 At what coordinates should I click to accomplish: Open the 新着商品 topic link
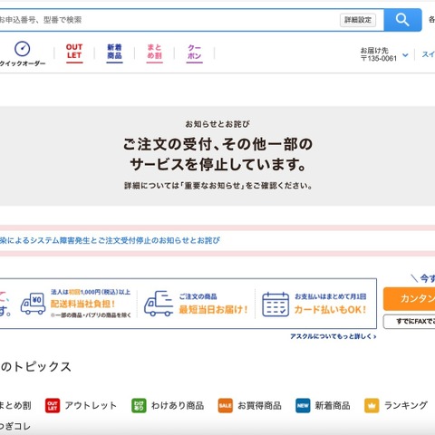[x=333, y=405]
